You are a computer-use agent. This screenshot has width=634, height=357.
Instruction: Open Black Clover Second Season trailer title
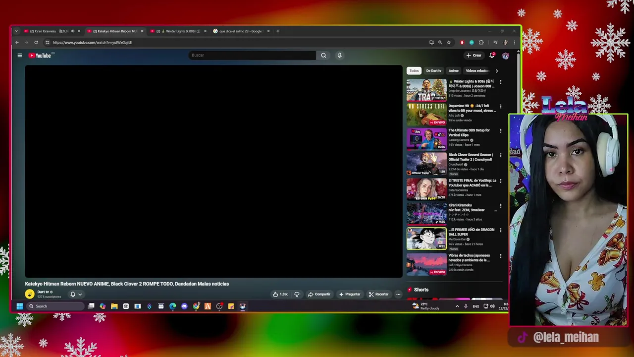[x=471, y=157]
